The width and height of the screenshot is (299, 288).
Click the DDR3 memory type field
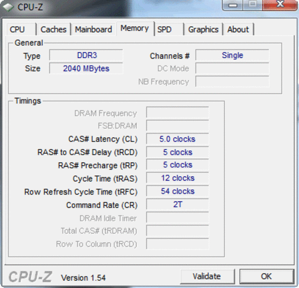86,55
